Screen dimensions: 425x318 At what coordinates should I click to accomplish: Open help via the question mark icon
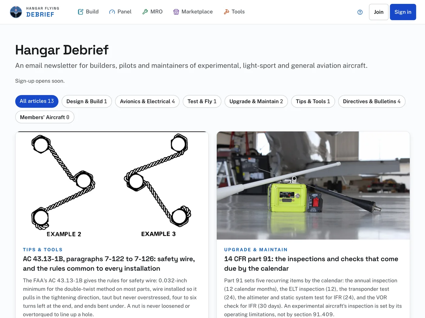pos(360,12)
